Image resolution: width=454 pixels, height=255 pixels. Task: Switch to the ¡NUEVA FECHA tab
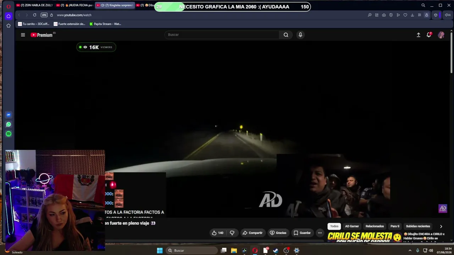(x=74, y=5)
